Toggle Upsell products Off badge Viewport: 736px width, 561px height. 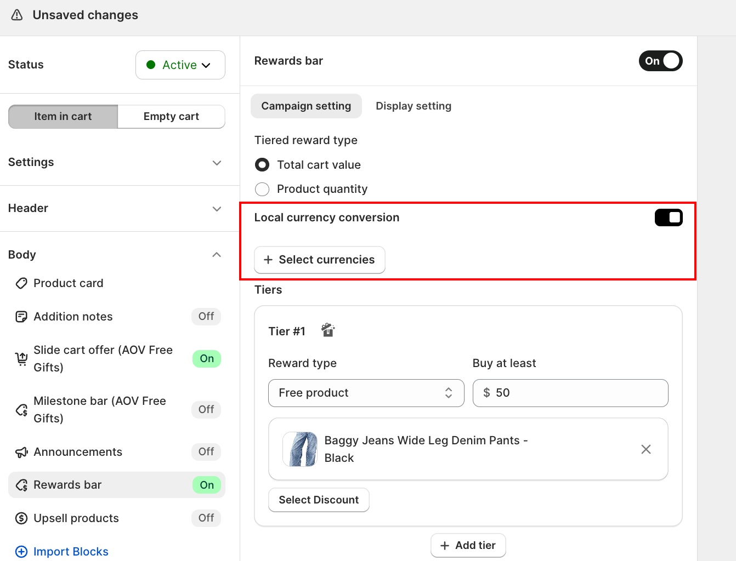206,518
